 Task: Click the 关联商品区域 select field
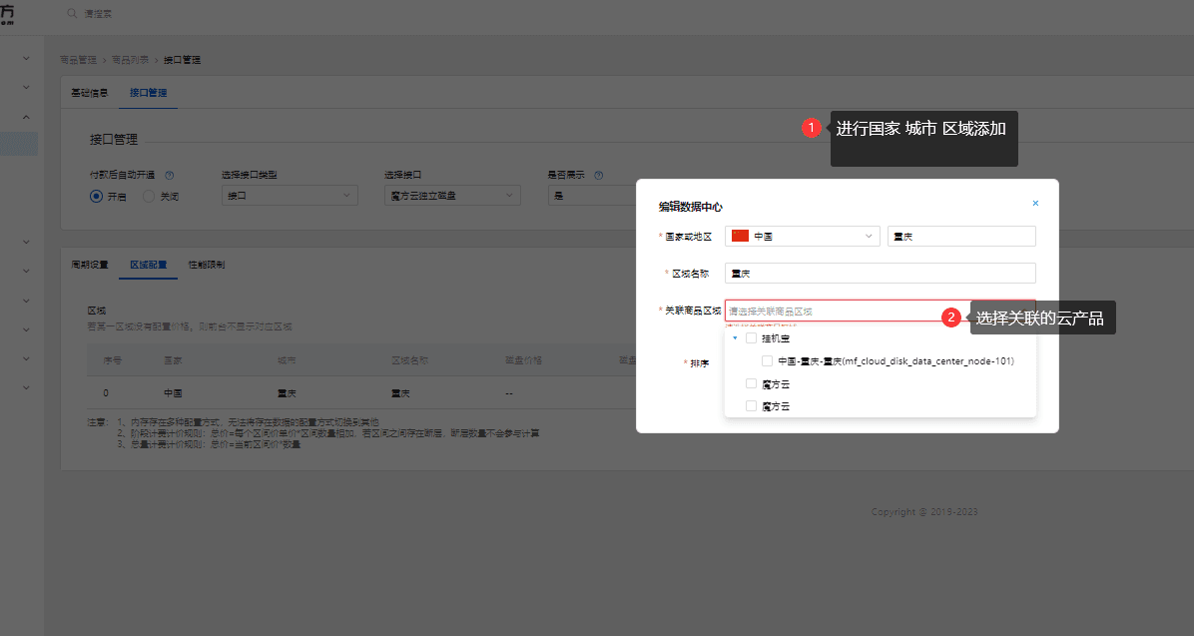coord(881,311)
